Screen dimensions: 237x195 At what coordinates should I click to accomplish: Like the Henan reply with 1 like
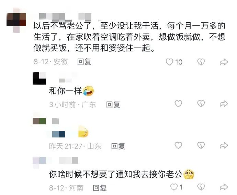coord(174,187)
